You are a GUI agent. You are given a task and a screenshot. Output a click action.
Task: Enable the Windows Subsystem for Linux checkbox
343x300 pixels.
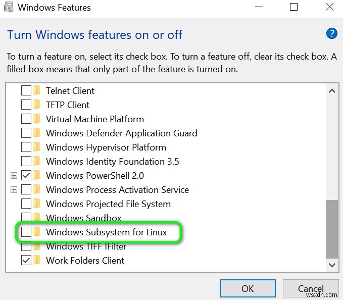pyautogui.click(x=26, y=232)
